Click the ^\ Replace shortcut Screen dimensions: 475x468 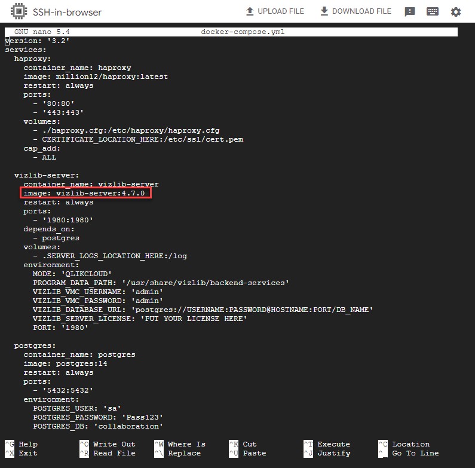click(x=177, y=454)
